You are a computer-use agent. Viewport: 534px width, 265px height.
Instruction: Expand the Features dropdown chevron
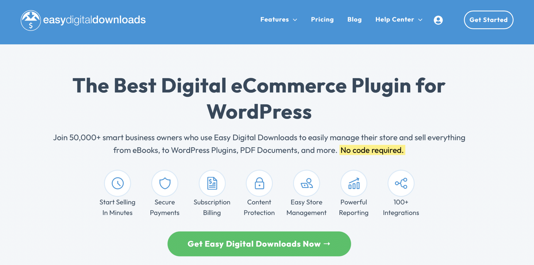[x=295, y=20]
